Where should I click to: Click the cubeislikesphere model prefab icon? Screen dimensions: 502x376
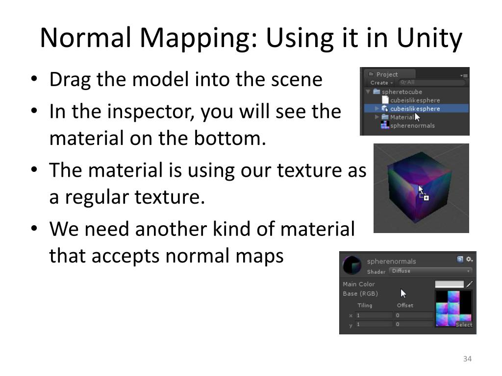(x=385, y=109)
